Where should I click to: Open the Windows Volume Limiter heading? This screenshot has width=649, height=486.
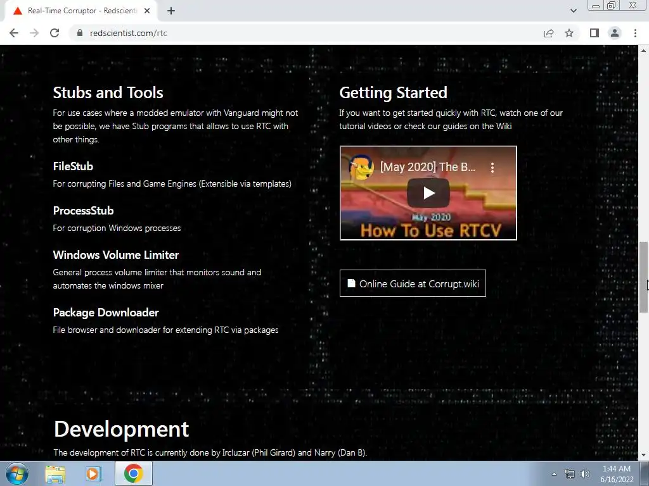(x=116, y=254)
